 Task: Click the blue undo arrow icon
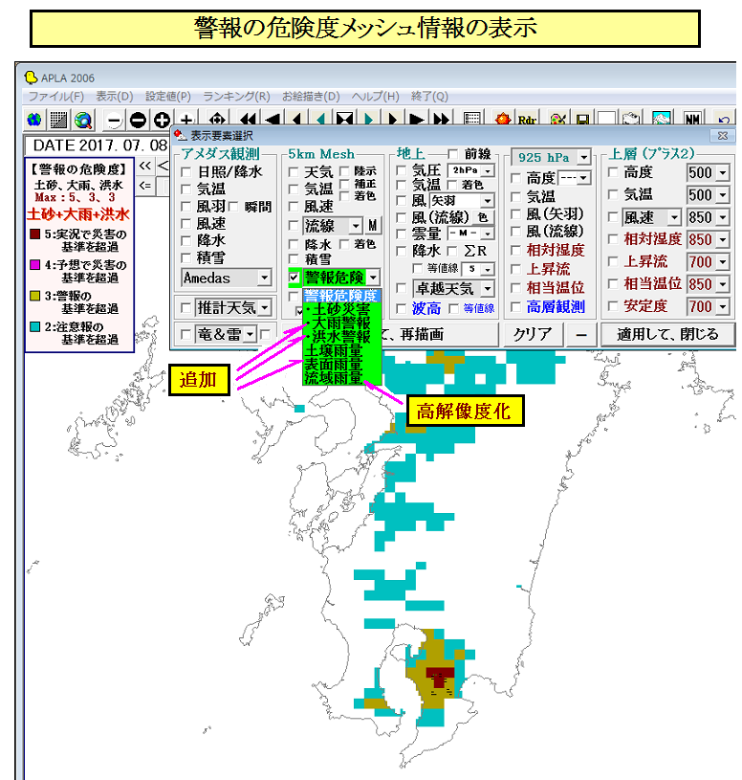(724, 120)
